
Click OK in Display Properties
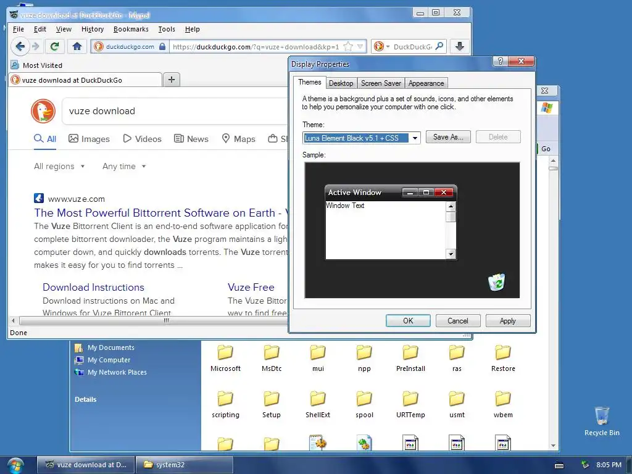point(408,320)
